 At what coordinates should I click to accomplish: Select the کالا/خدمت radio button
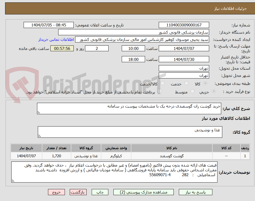[162, 83]
